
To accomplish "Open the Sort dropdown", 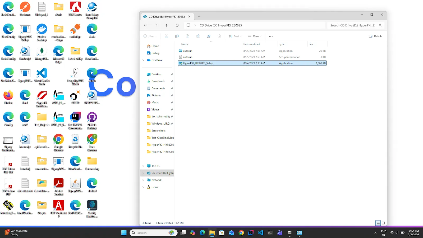I will coord(235,36).
